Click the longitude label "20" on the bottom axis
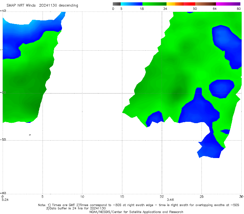This screenshot has width=244, height=214. pos(162,197)
